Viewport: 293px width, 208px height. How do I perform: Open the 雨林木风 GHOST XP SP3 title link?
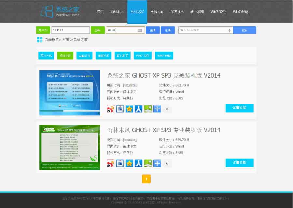[164, 130]
